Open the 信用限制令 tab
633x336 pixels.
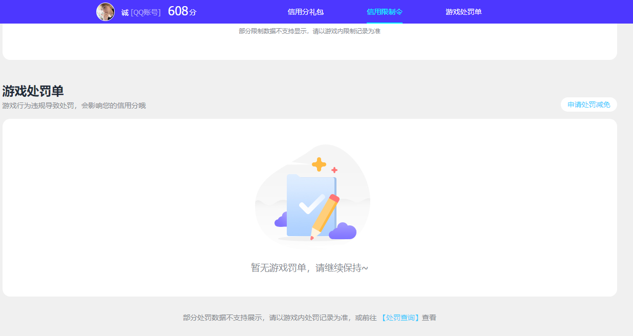[x=384, y=11]
